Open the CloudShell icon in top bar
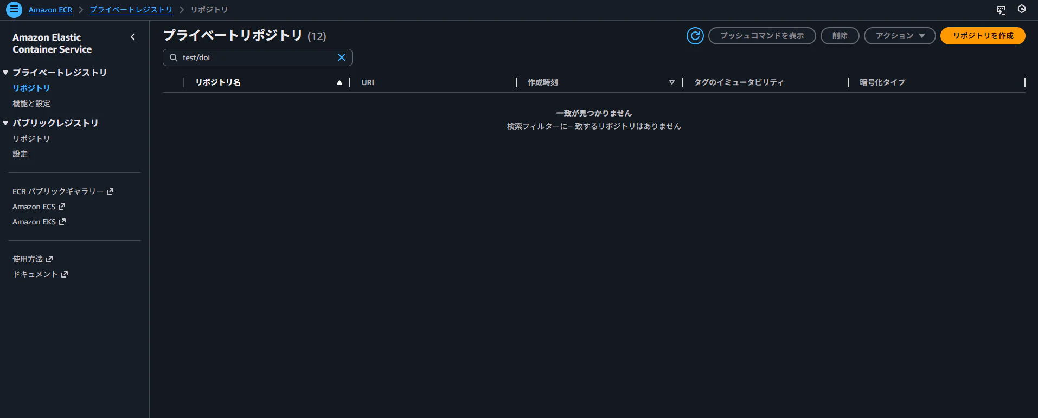Image resolution: width=1038 pixels, height=418 pixels. (x=1001, y=10)
